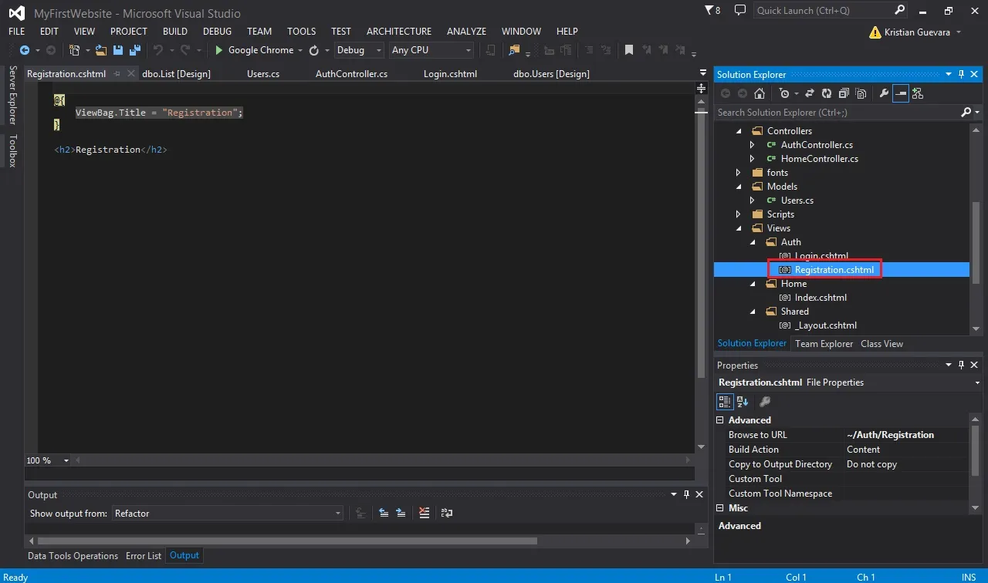Click the Save All toolbar icon
The height and width of the screenshot is (583, 988).
point(135,50)
